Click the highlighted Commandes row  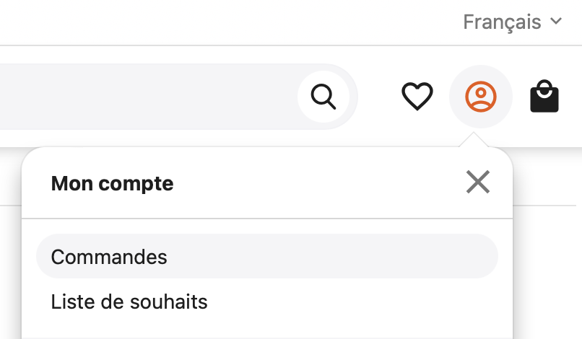[x=267, y=256]
